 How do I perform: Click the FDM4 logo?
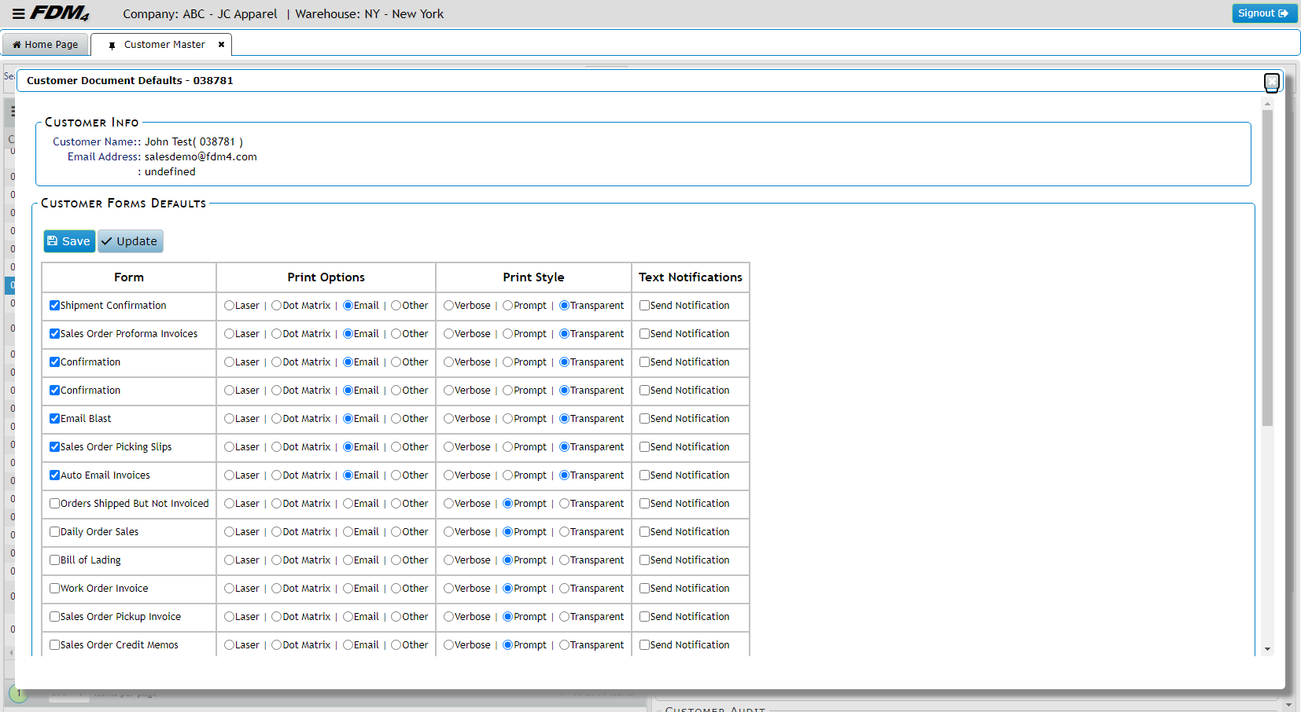click(x=60, y=13)
